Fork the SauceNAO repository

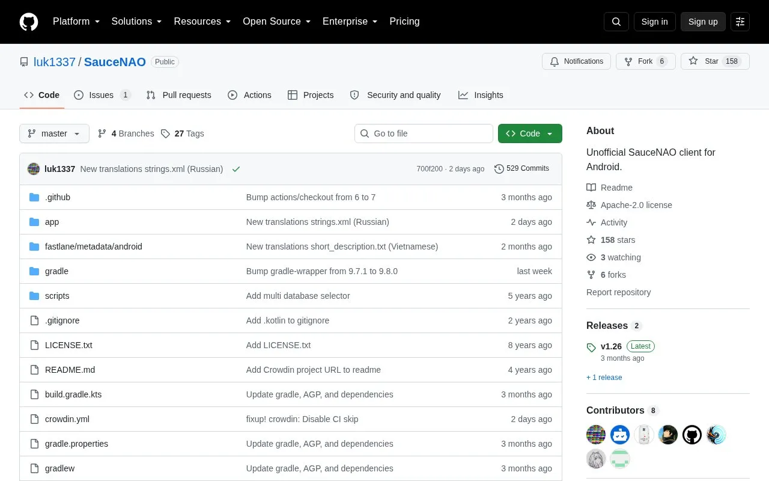(x=646, y=61)
